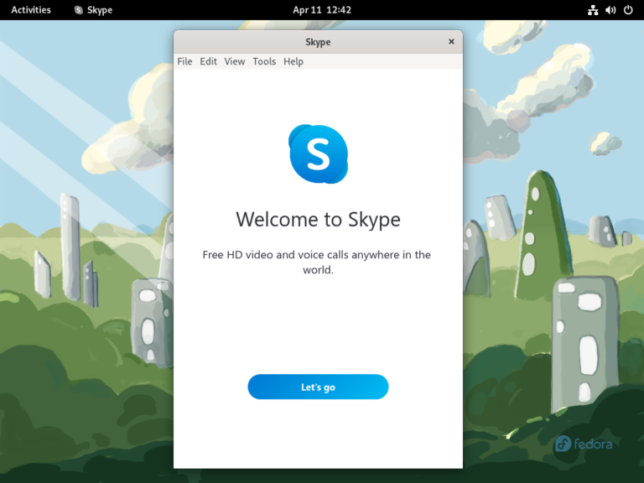Click the volume speaker icon
Screen dimensions: 644x483
(610, 10)
